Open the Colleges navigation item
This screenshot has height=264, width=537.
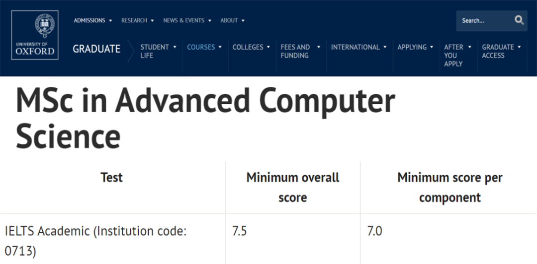pyautogui.click(x=248, y=47)
